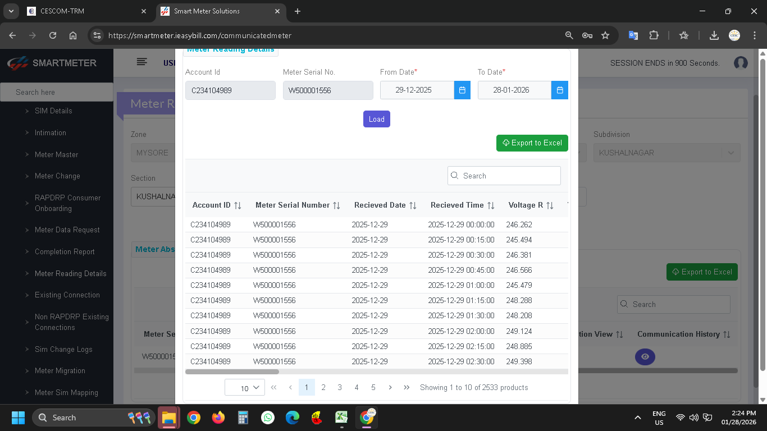Open Meter Reading Details in sidebar

click(x=70, y=273)
